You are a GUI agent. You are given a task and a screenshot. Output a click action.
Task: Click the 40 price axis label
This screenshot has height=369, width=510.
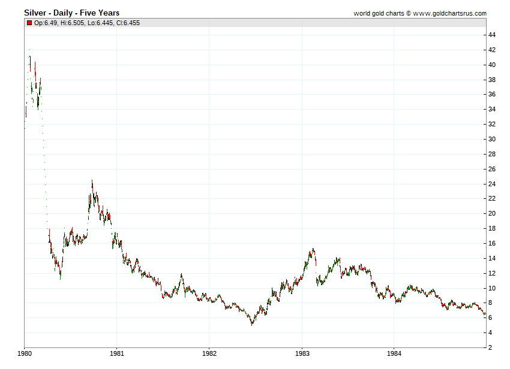(492, 65)
